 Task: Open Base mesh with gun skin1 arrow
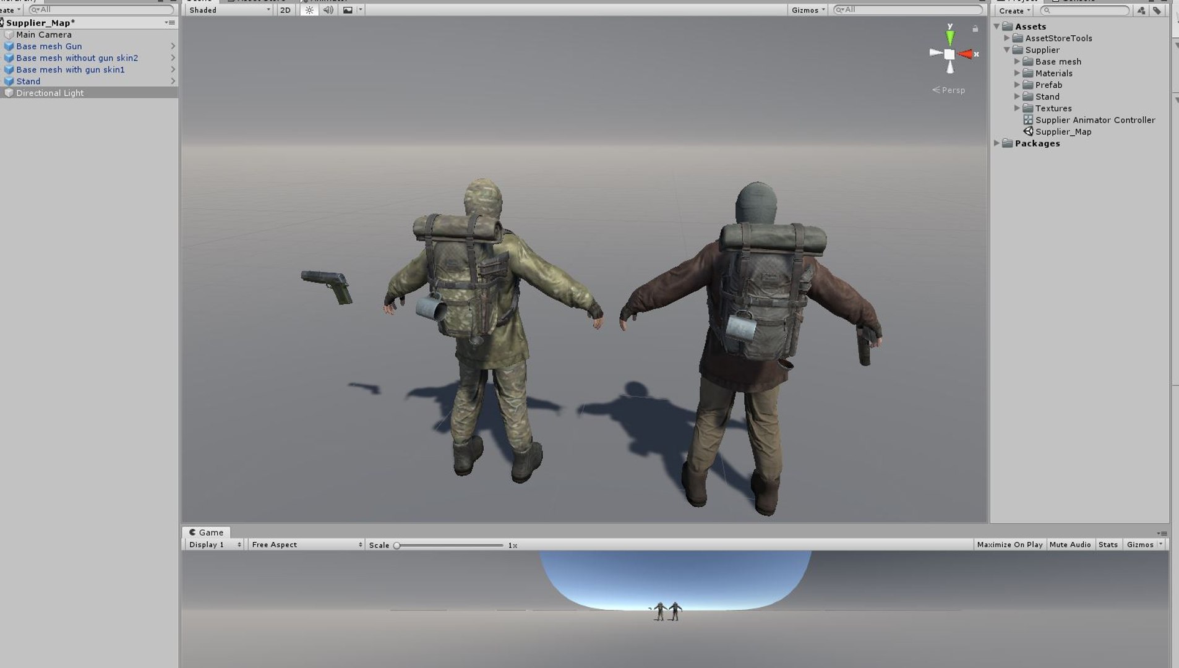pos(173,70)
